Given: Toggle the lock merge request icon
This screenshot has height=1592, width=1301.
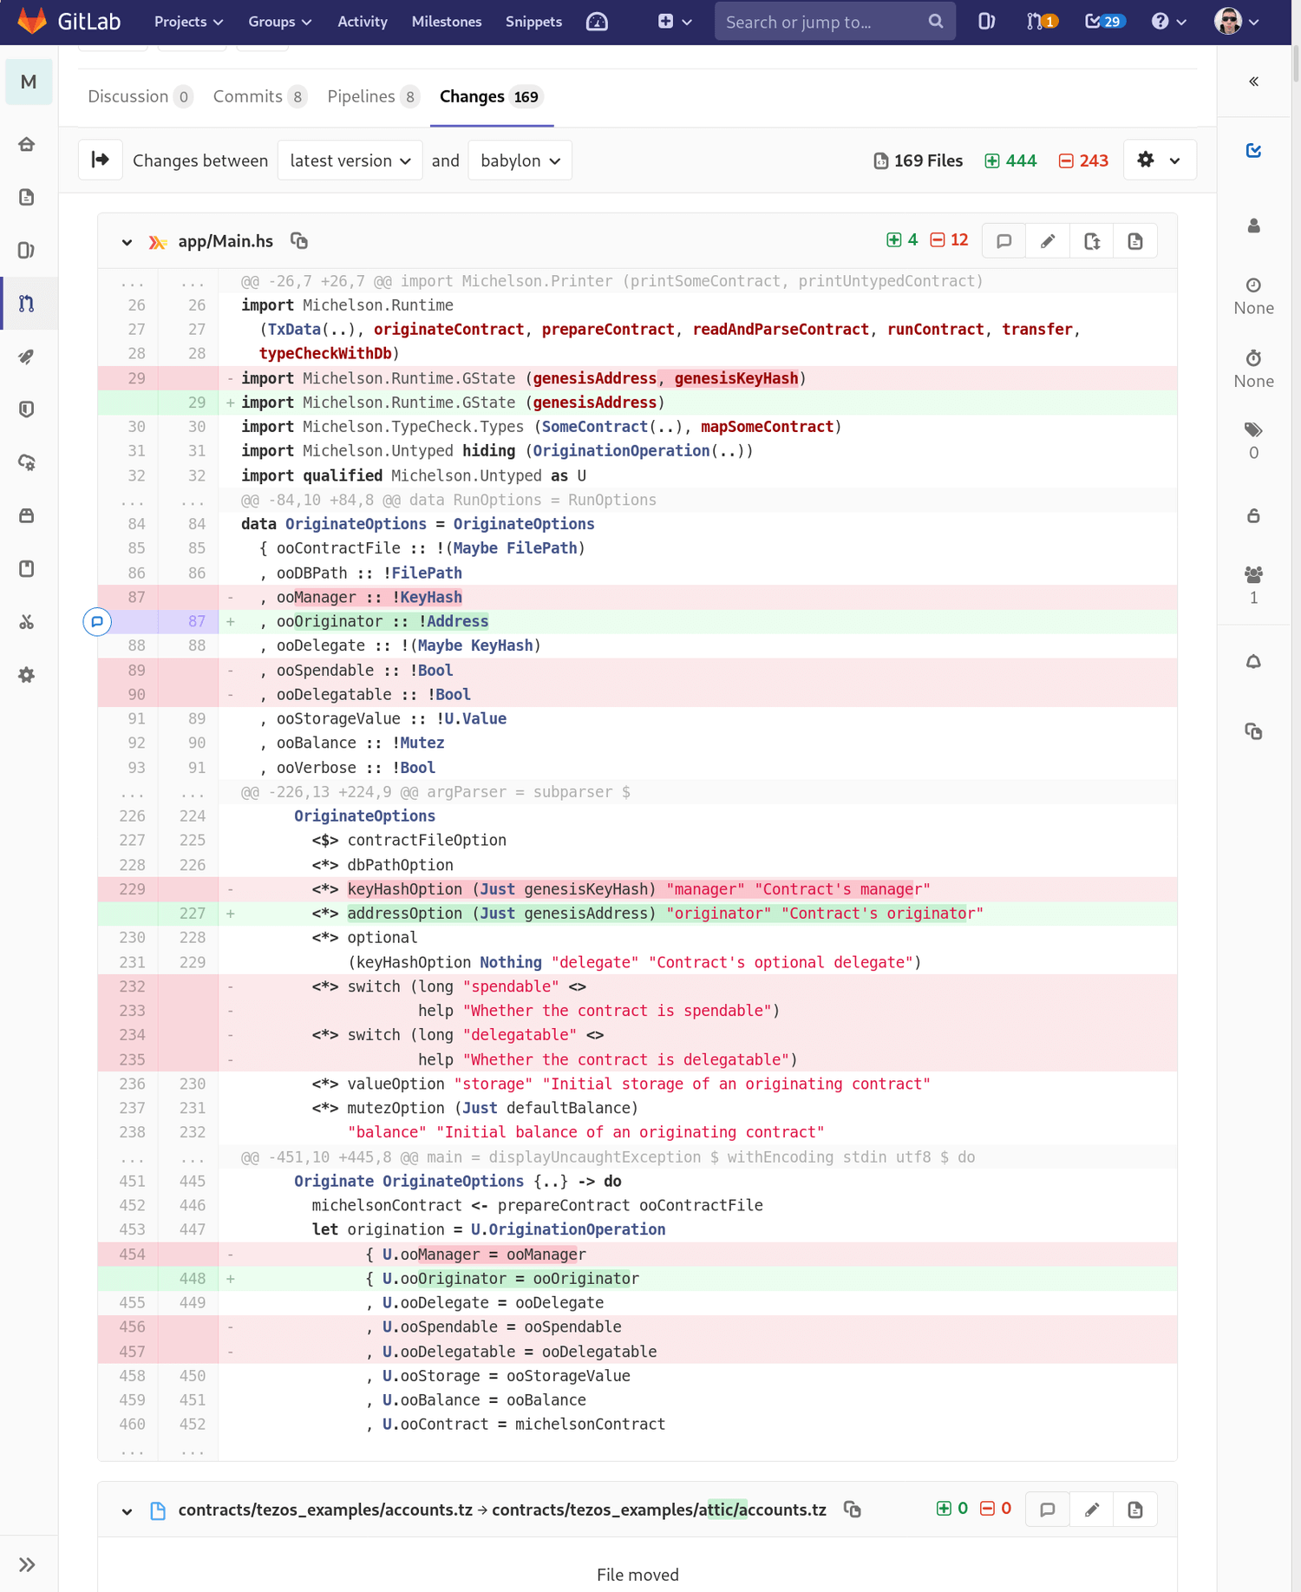Looking at the screenshot, I should point(1253,516).
